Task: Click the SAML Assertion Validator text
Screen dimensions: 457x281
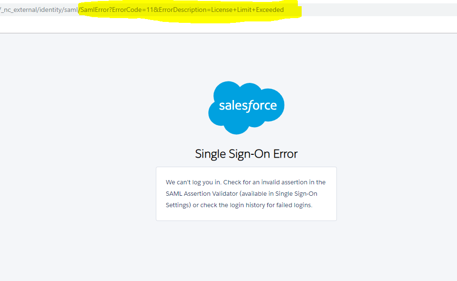Action: coord(202,194)
